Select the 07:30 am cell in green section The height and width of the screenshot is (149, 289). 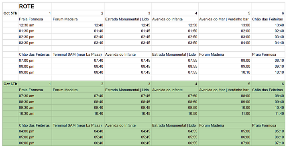(x=35, y=96)
